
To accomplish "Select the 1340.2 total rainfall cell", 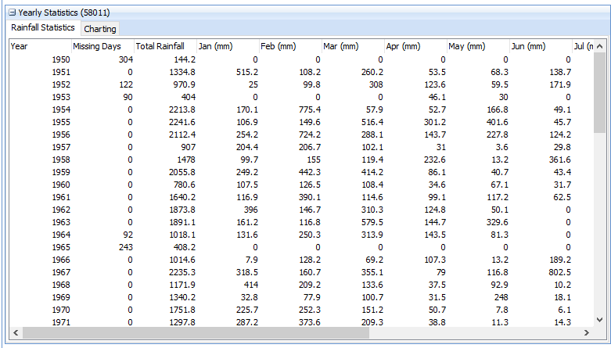I will pos(182,297).
